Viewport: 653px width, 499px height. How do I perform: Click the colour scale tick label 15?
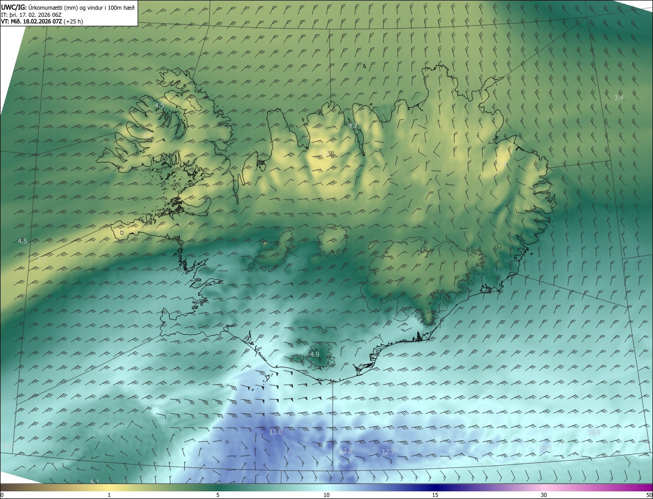pos(435,495)
